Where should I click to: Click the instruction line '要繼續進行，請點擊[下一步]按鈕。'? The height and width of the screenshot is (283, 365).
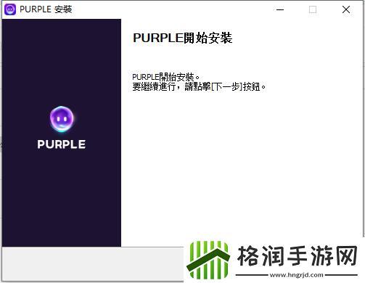click(199, 86)
